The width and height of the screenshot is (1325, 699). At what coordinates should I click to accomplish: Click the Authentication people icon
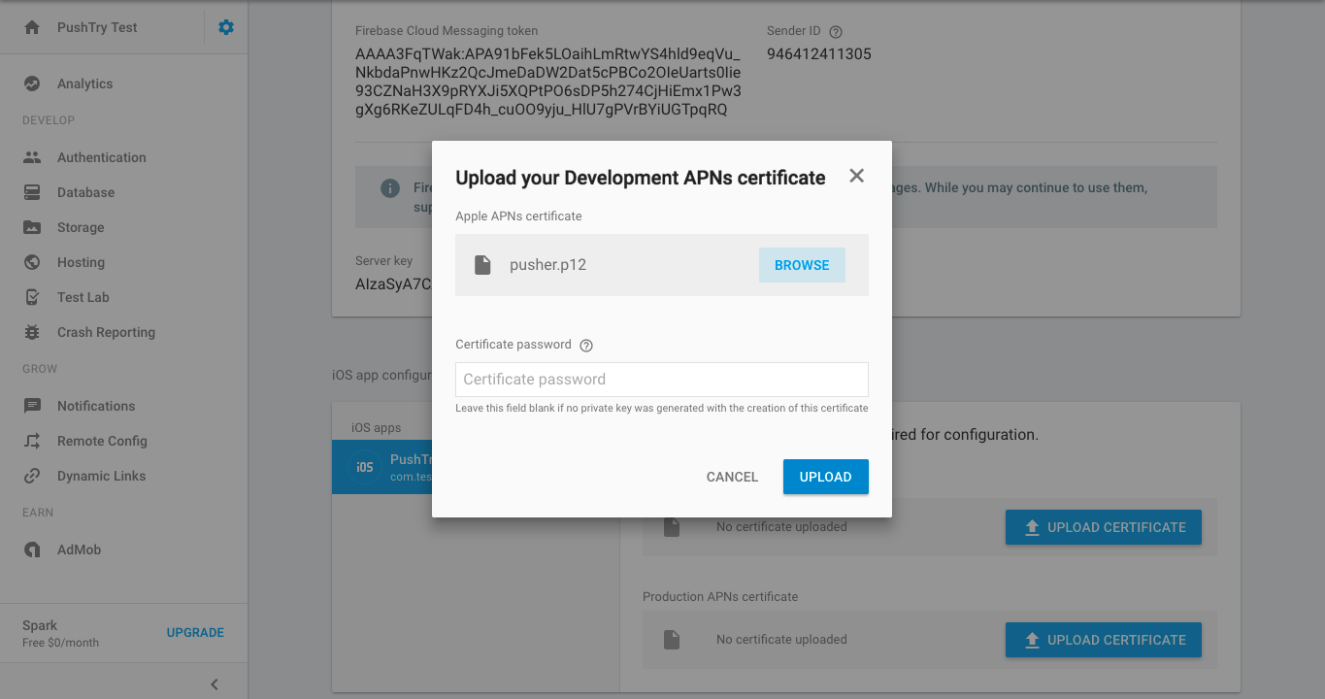click(32, 157)
